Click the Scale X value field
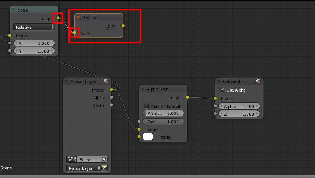Viewport: 315px width, 178px height. 34,43
